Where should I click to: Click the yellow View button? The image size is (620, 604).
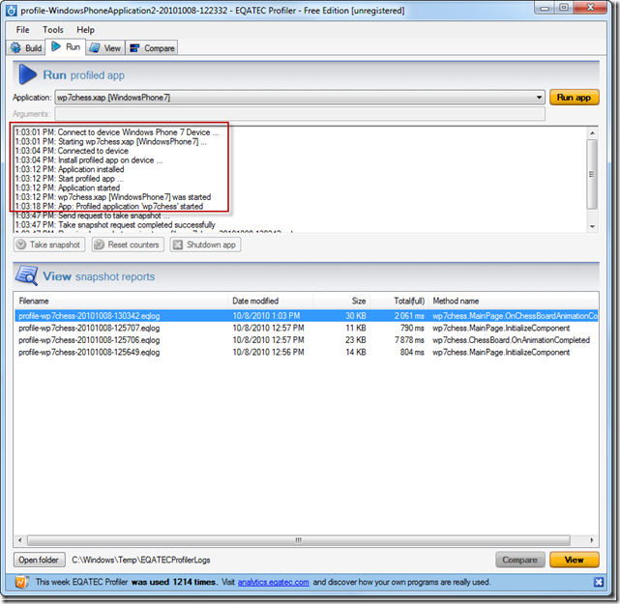[575, 560]
